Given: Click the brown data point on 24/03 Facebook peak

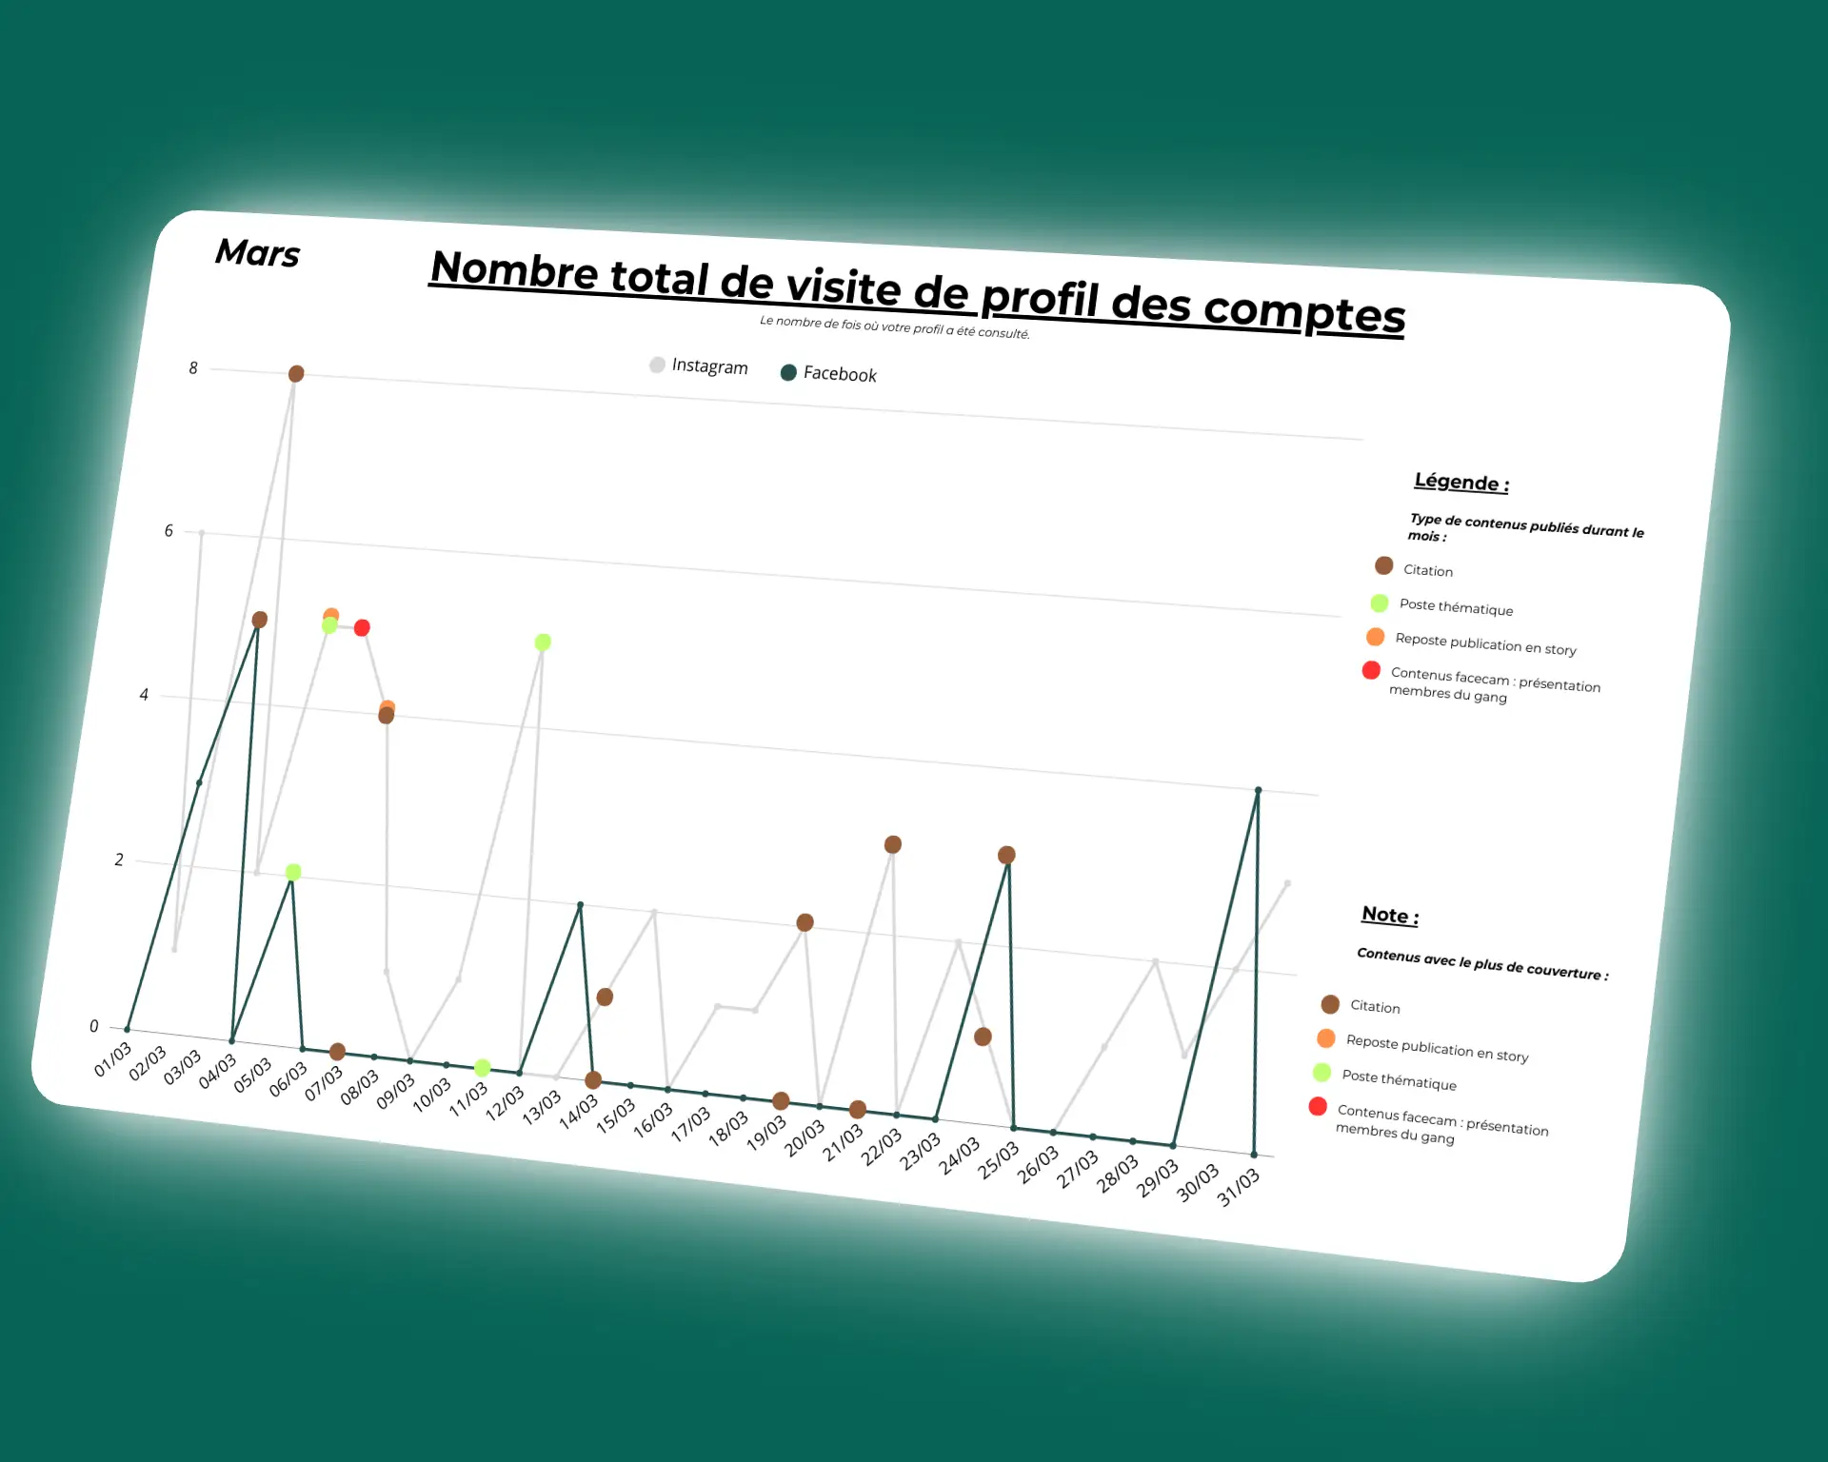Looking at the screenshot, I should pyautogui.click(x=1006, y=855).
